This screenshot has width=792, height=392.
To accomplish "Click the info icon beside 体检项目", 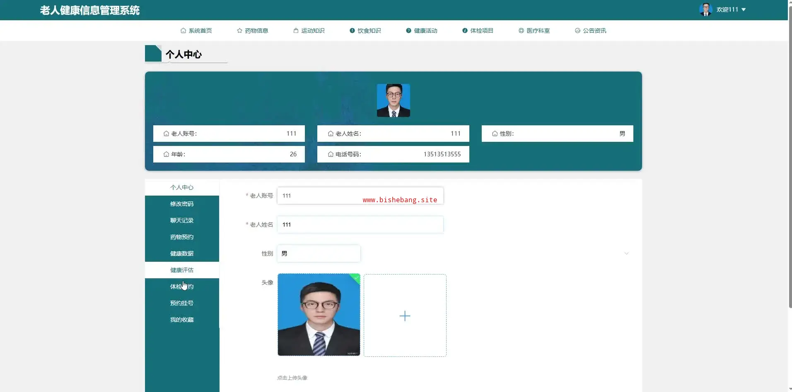I will [x=465, y=31].
